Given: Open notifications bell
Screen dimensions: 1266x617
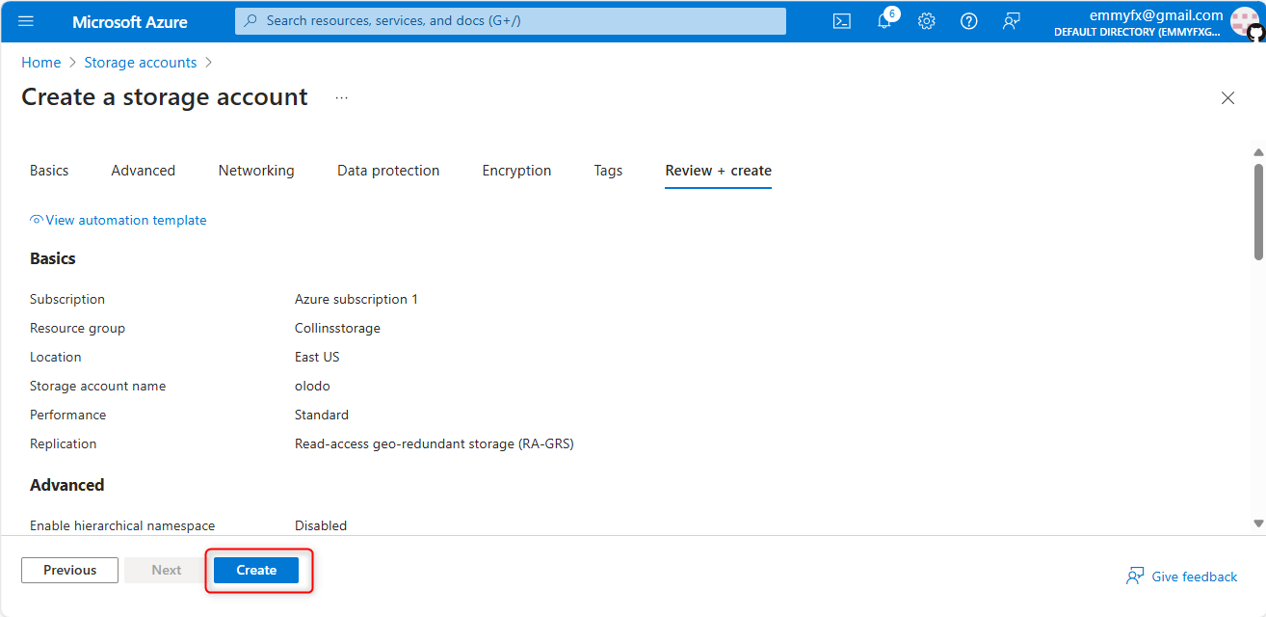Looking at the screenshot, I should point(884,21).
